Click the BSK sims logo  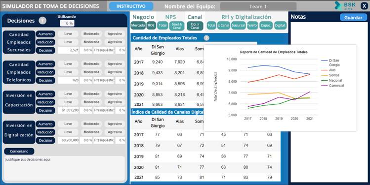[345, 5]
